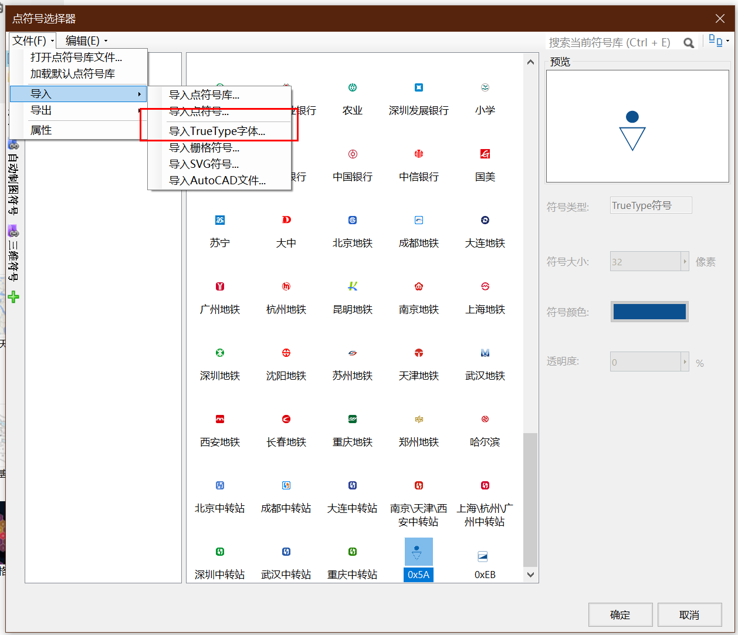Select the 苏宁 symbol icon
Image resolution: width=738 pixels, height=635 pixels.
(220, 220)
